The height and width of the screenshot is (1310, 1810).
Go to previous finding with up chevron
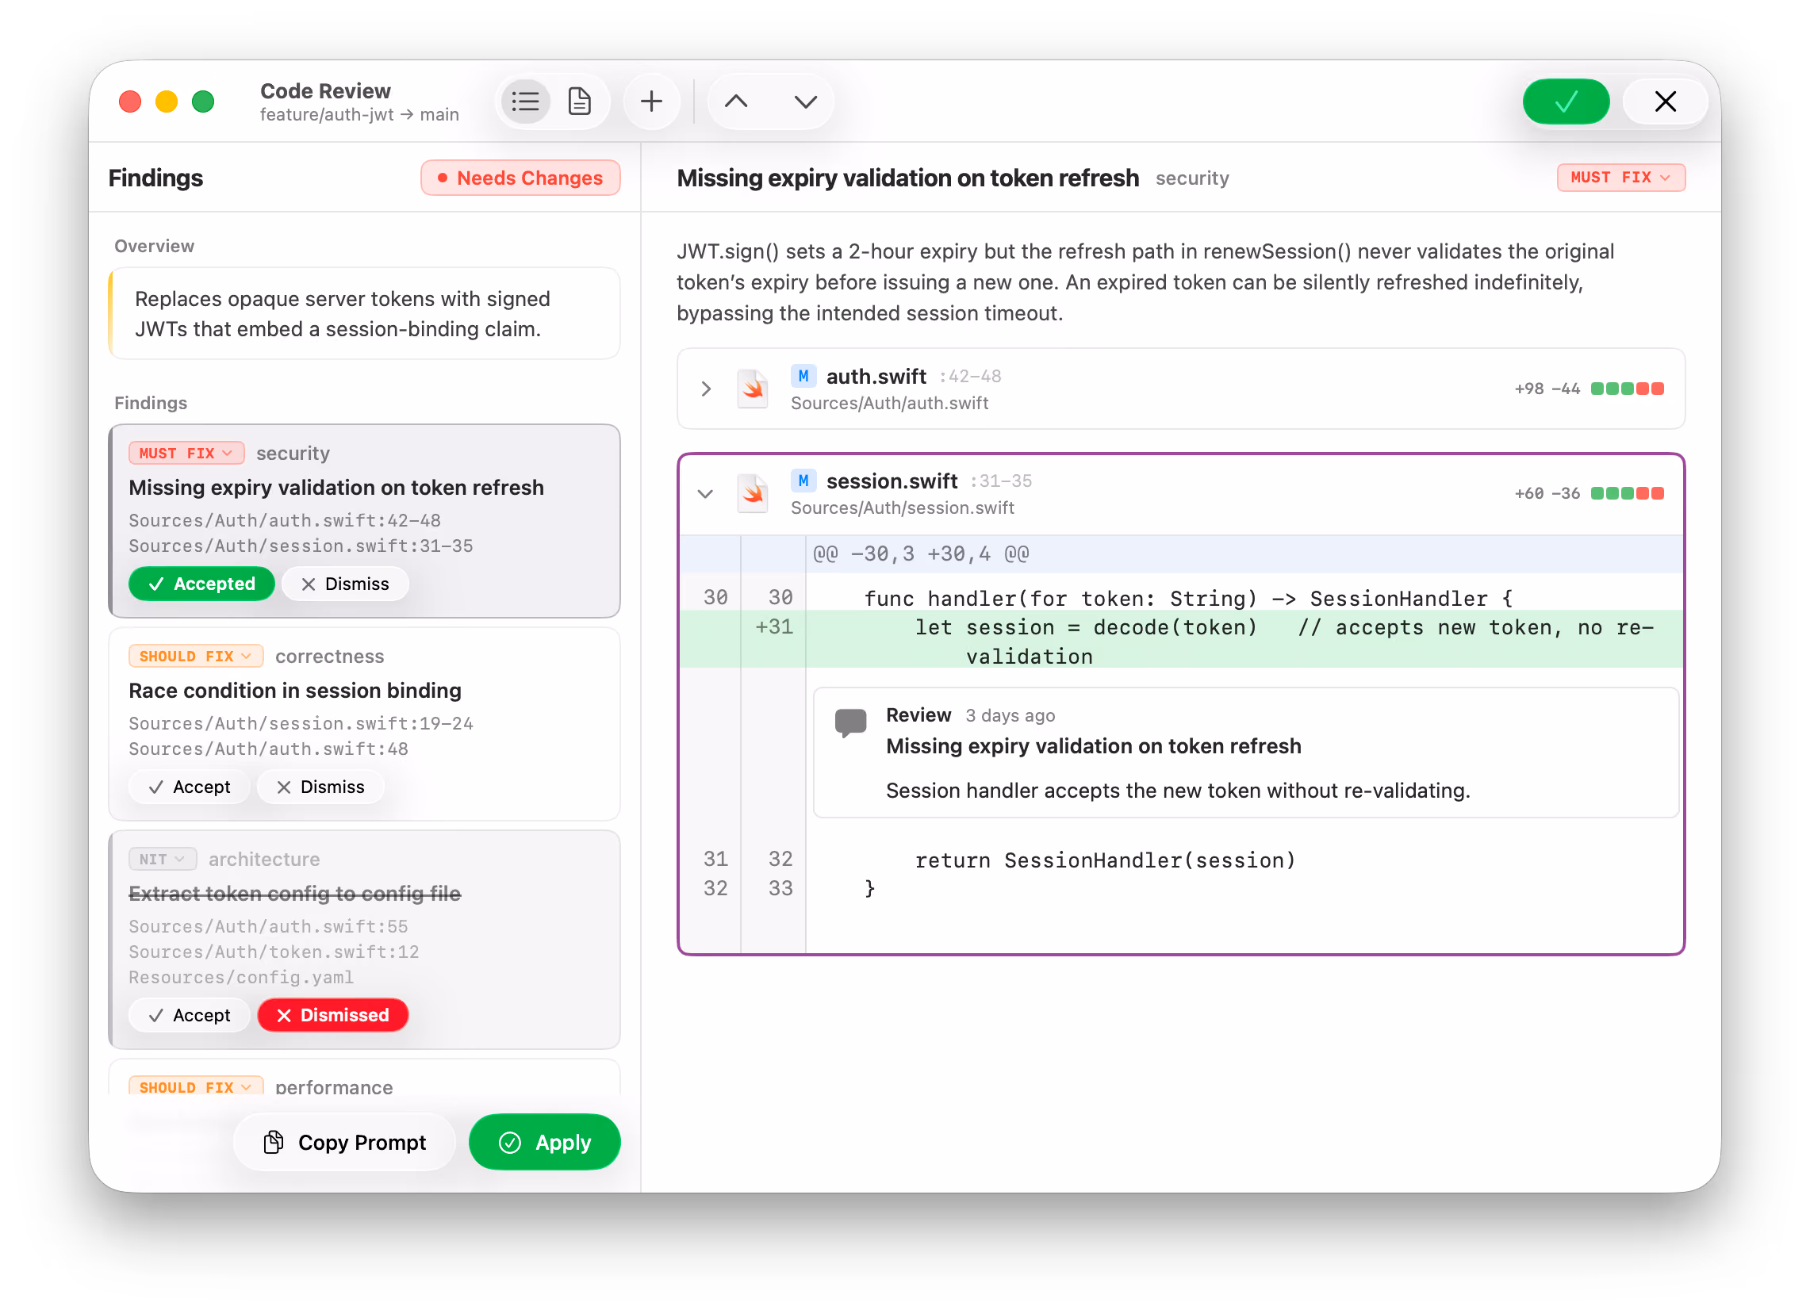[x=736, y=102]
